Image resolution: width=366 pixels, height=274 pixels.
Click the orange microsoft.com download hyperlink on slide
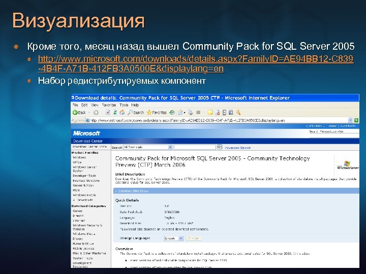196,63
